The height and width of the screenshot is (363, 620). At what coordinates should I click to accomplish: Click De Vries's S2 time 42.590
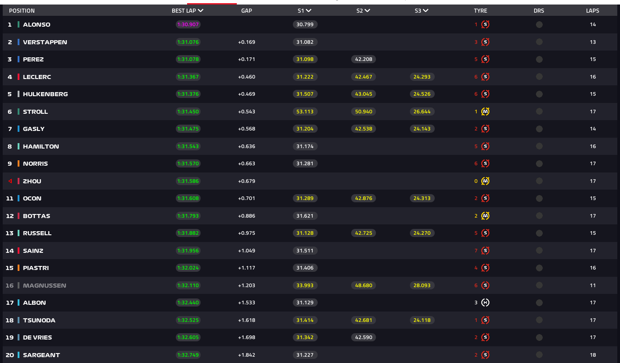coord(364,337)
